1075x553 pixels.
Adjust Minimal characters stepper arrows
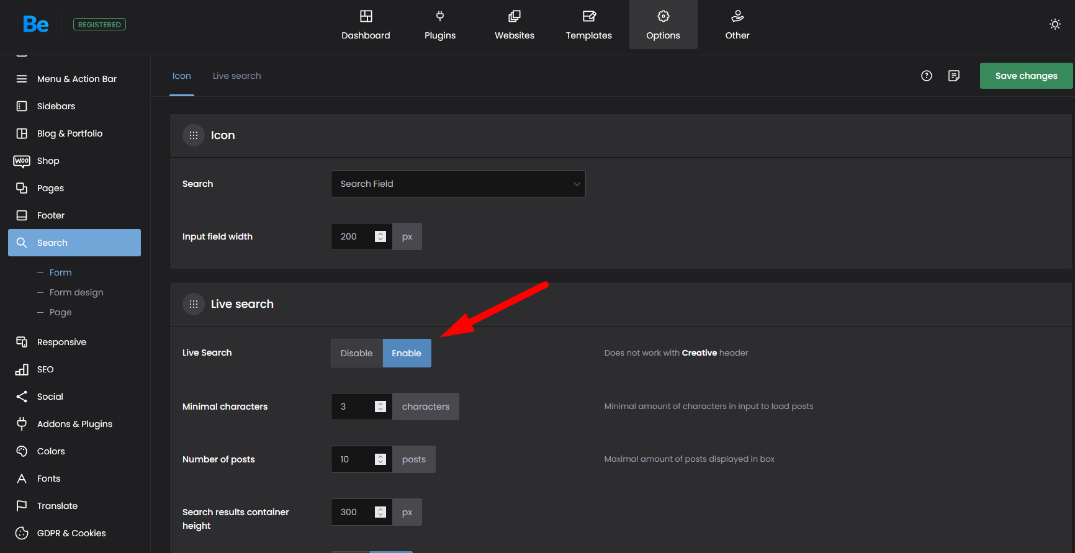coord(380,407)
